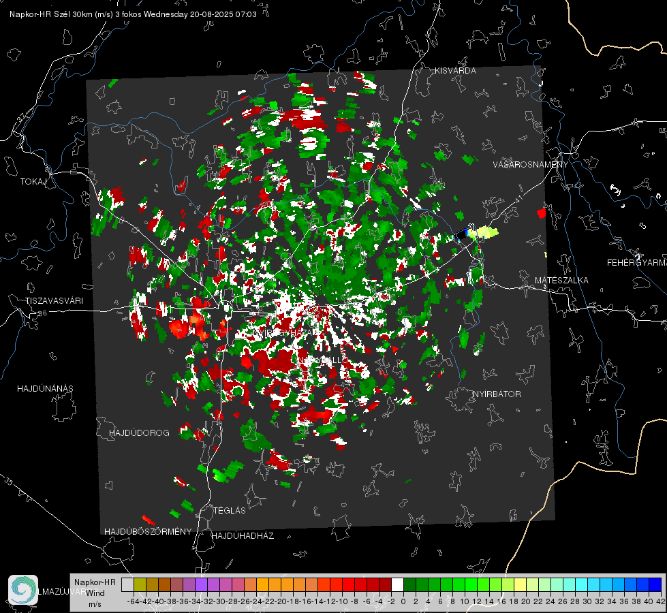Click the NYÍRBÁTOR town label

(x=497, y=394)
